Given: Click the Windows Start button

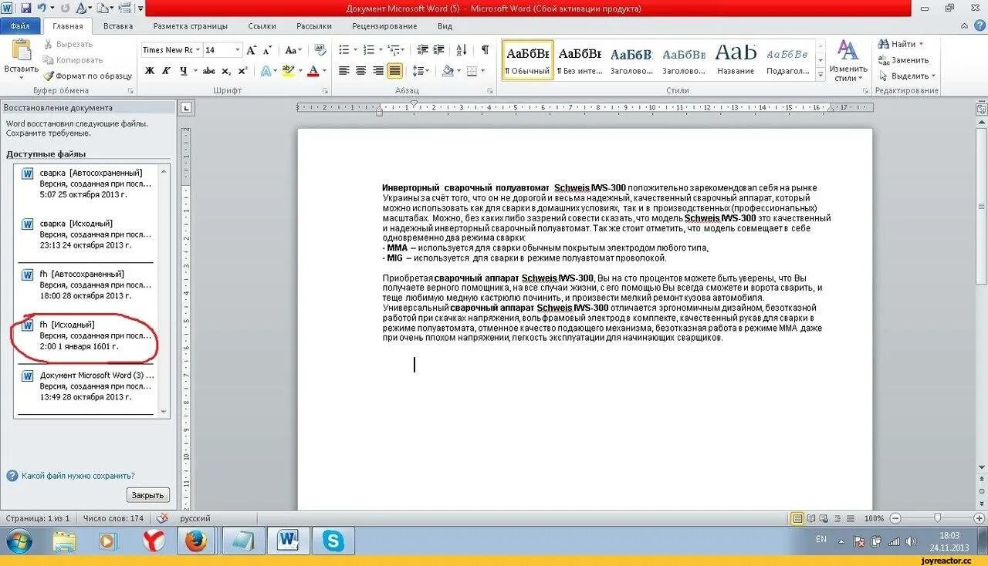Looking at the screenshot, I should (19, 541).
